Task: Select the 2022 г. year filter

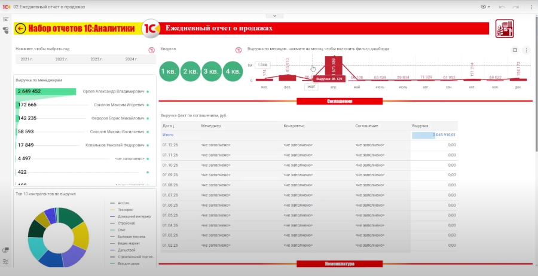Action: coord(62,59)
